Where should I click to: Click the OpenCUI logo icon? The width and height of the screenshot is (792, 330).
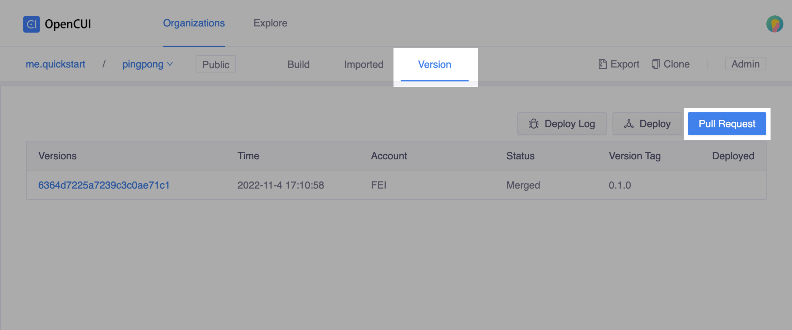pyautogui.click(x=31, y=24)
